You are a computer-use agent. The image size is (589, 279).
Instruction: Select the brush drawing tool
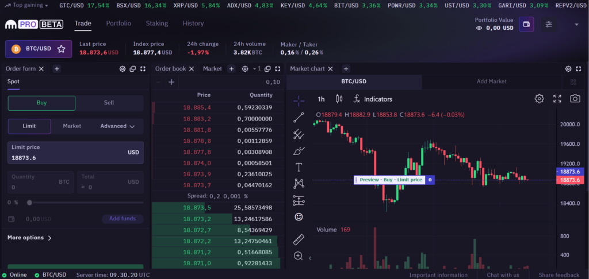click(x=299, y=151)
